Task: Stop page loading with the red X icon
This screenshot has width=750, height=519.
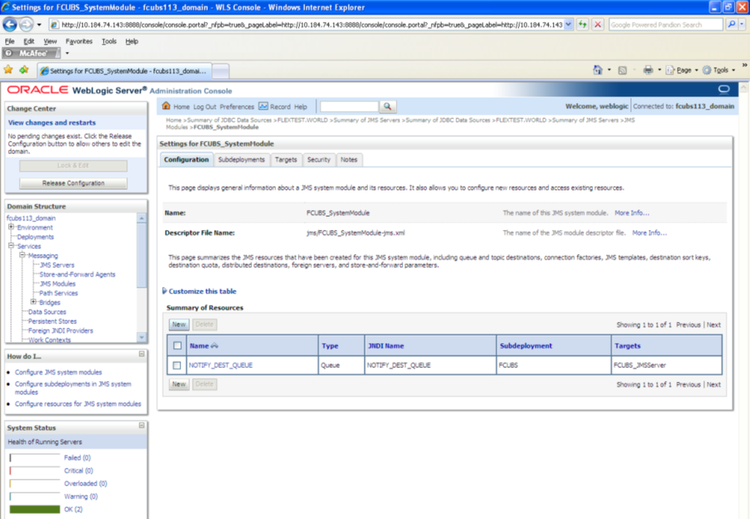Action: 597,24
